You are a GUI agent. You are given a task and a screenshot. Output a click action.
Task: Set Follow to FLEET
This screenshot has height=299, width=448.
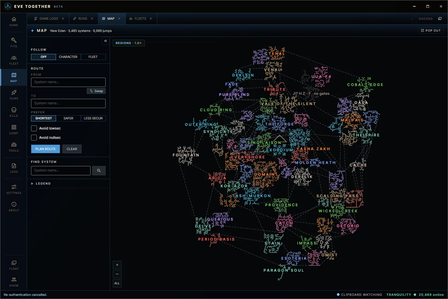(x=93, y=57)
